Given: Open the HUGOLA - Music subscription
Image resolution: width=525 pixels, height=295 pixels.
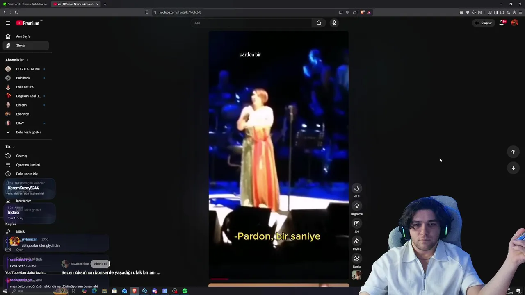Looking at the screenshot, I should tap(26, 69).
